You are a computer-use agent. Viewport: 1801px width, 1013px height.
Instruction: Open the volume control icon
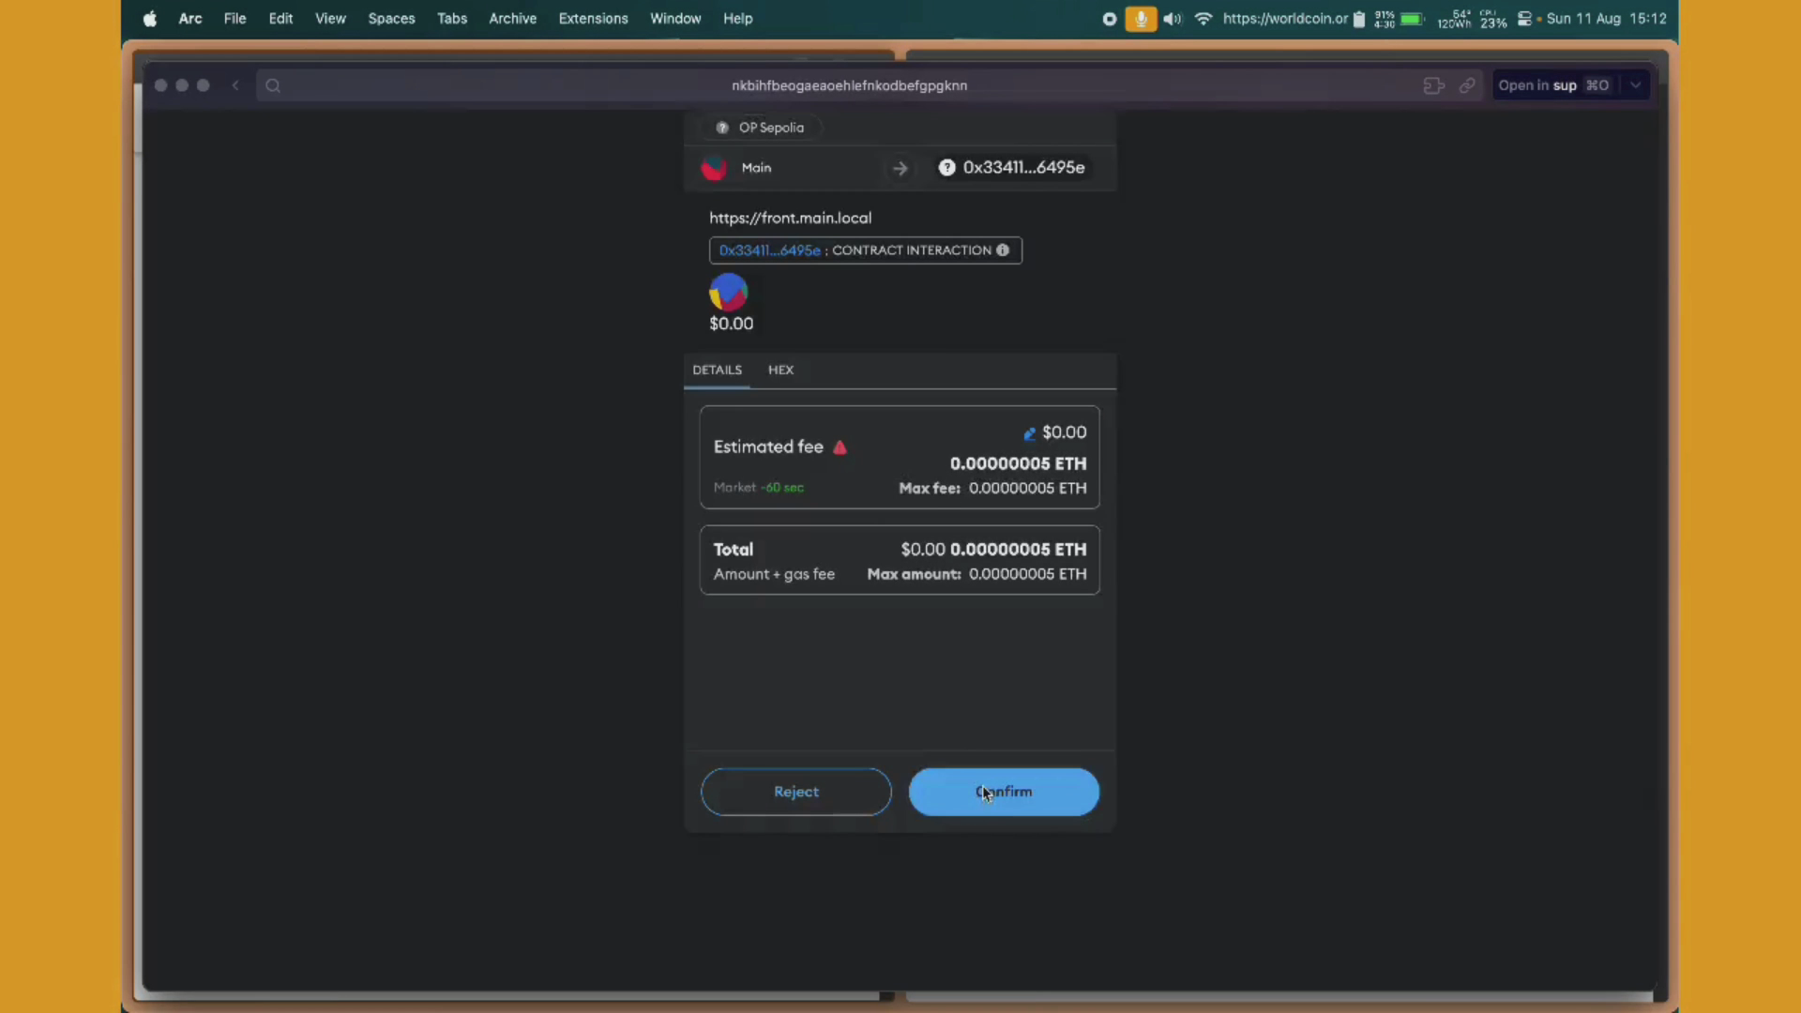coord(1173,19)
